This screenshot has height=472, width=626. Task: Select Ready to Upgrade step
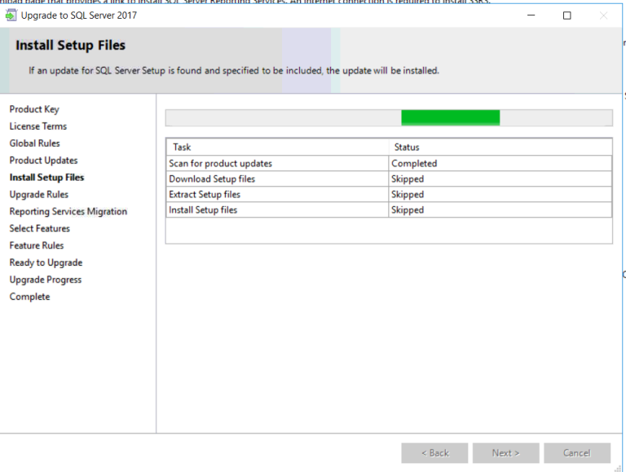pyautogui.click(x=46, y=263)
